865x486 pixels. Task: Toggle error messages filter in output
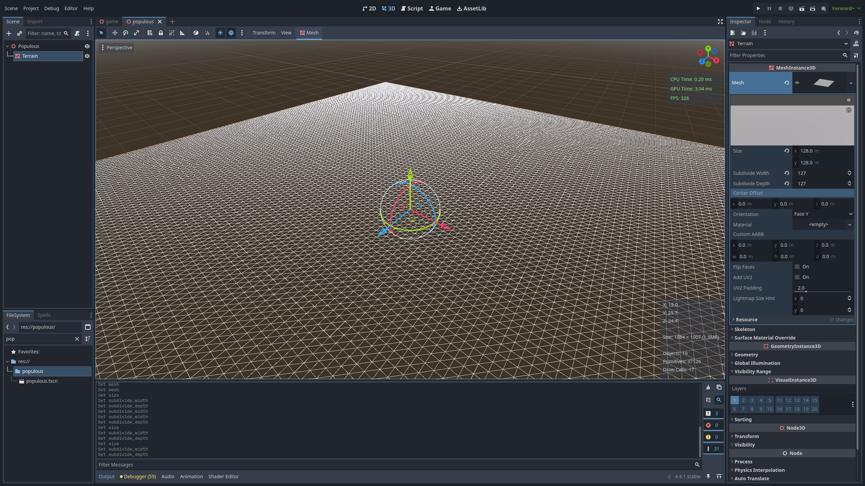[713, 425]
